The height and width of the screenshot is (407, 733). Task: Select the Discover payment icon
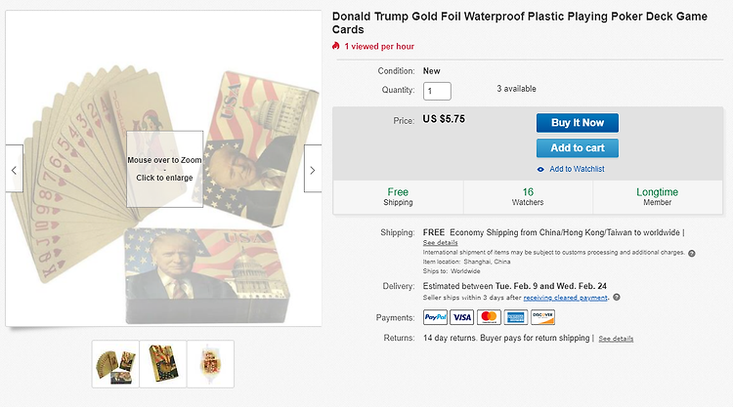pyautogui.click(x=542, y=317)
